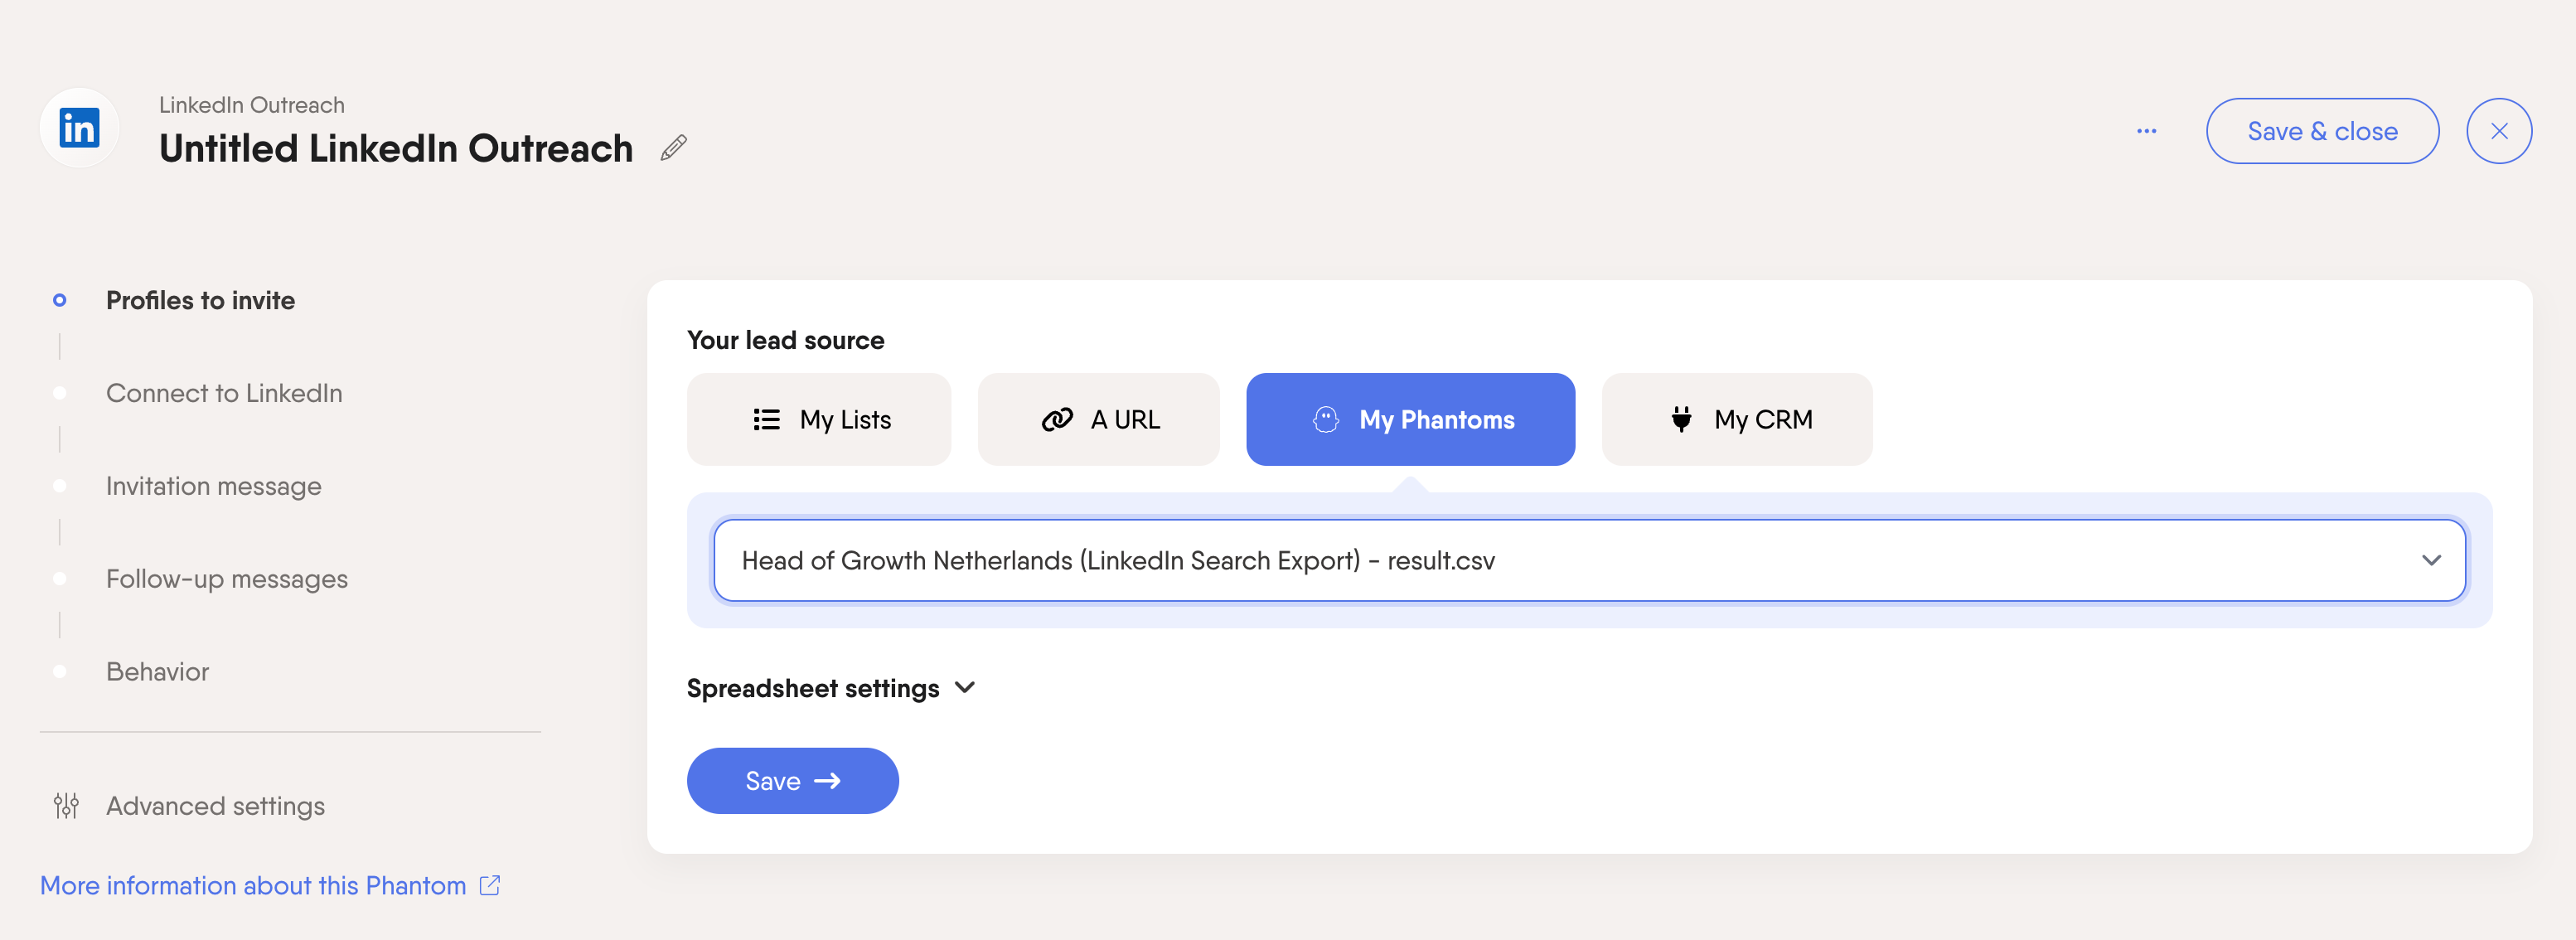Screen dimensions: 2576x940
Task: Select A URL as lead source
Action: point(1098,419)
